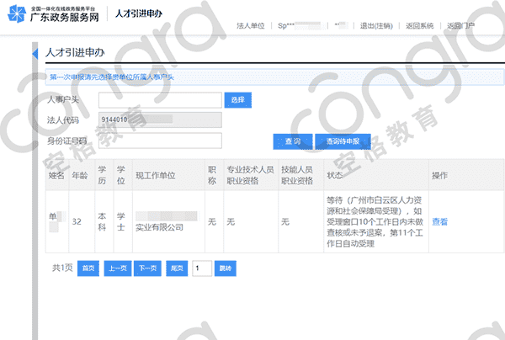505x340 pixels.
Task: Go to 首页 pagination button
Action: 88,268
